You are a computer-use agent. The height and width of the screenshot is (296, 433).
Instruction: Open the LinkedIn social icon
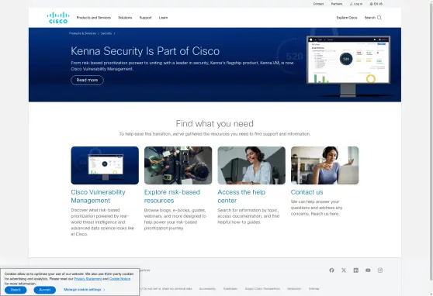coord(356,270)
